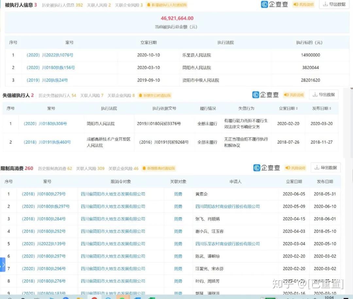Open case (2018)川0180执276号
The width and height of the screenshot is (353, 299).
[x=44, y=281]
